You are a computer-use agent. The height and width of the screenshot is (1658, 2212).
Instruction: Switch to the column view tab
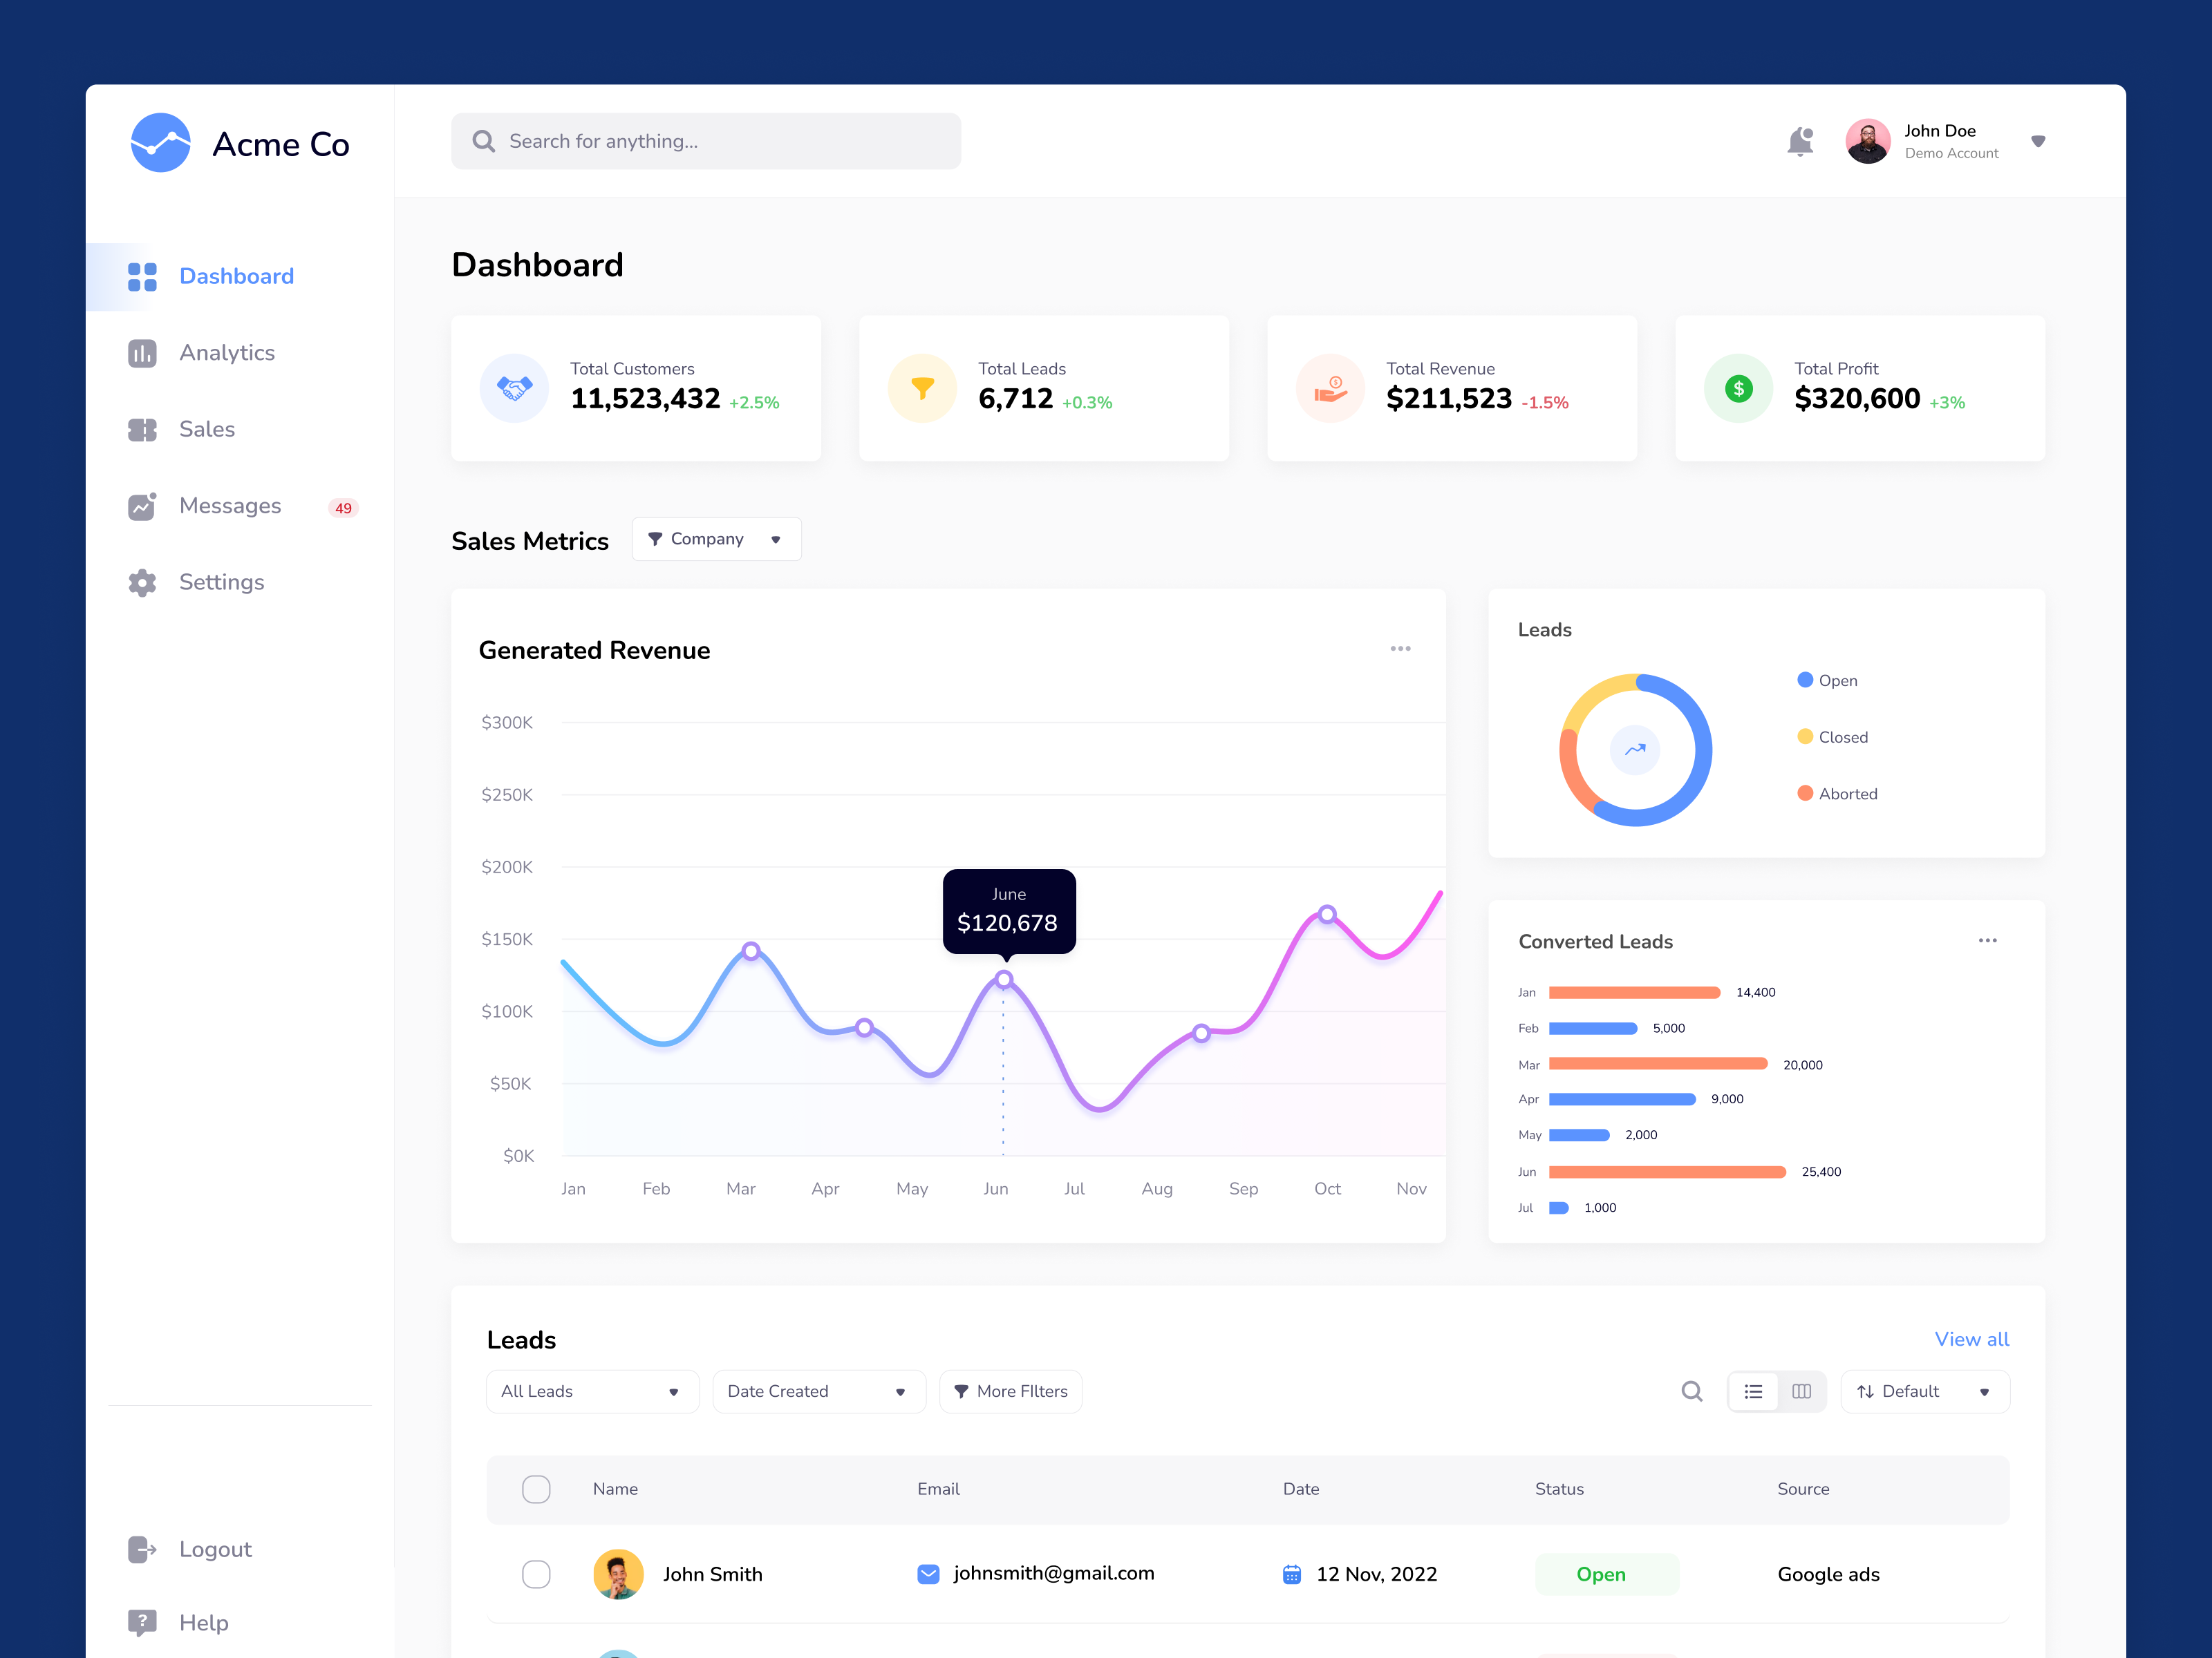[1801, 1391]
